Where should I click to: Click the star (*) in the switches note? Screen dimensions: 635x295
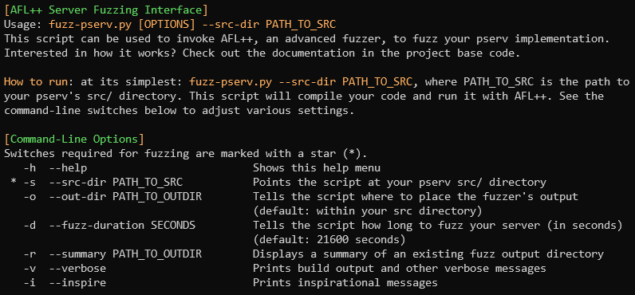[352, 153]
